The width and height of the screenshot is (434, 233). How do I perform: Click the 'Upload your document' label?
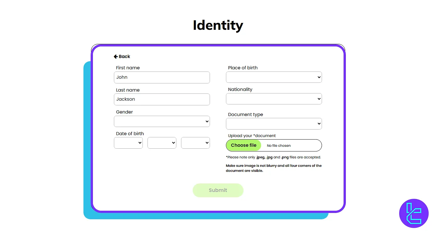point(252,135)
